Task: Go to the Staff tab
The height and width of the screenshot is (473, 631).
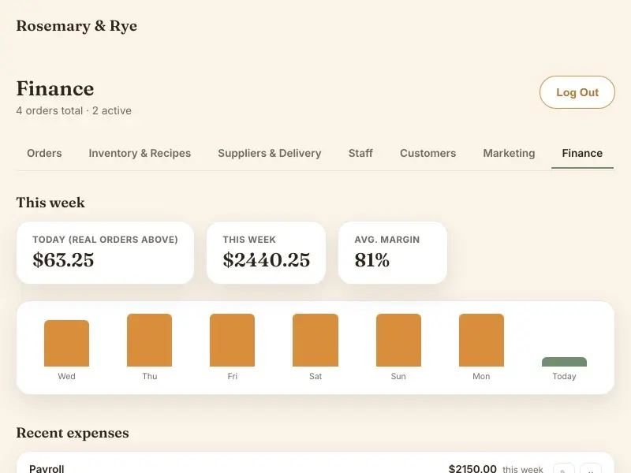Action: click(360, 153)
